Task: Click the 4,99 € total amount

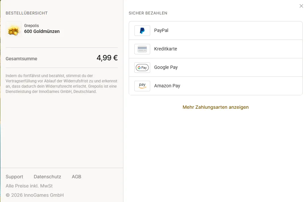Action: 107,58
